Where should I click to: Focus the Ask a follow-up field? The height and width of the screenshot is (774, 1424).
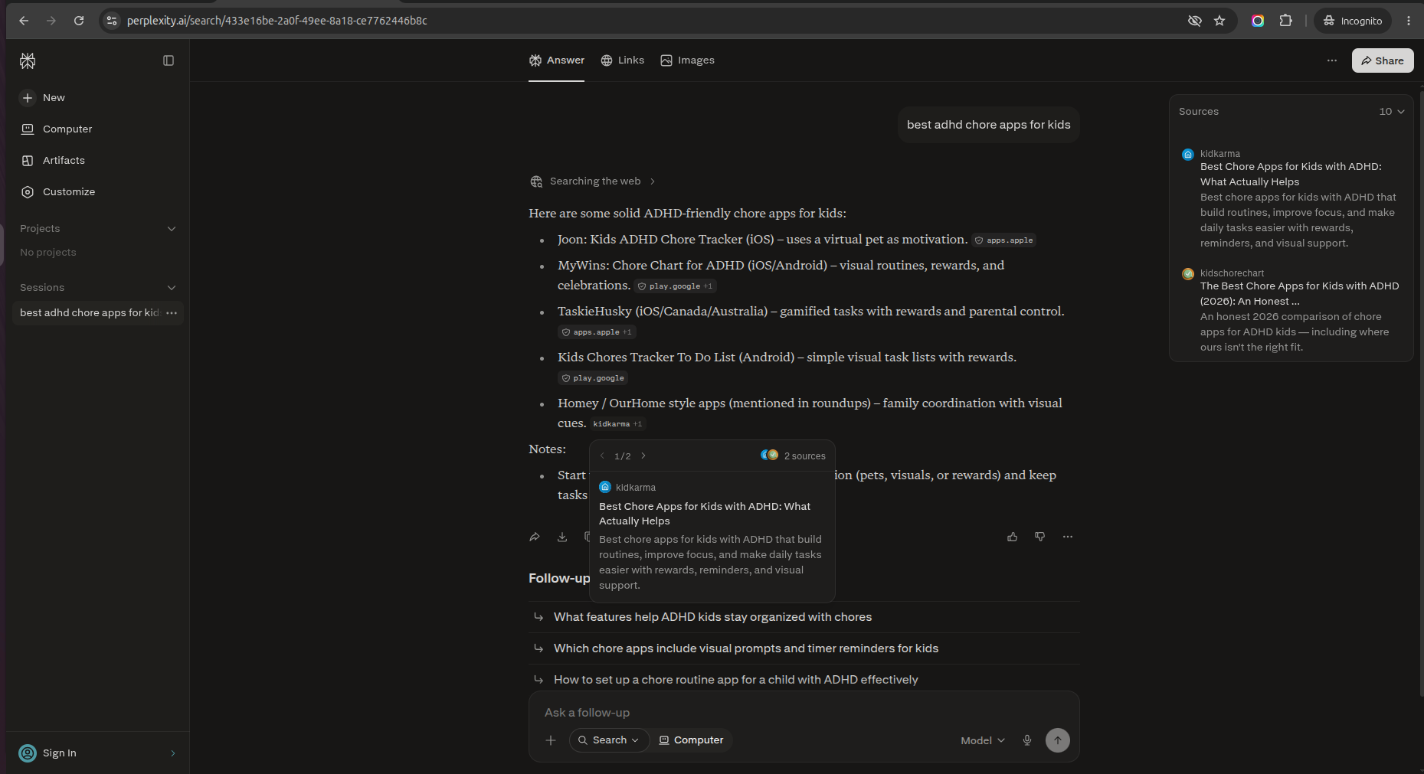[804, 713]
